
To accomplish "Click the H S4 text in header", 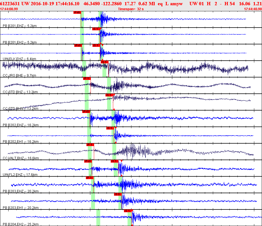I will click(229, 4).
